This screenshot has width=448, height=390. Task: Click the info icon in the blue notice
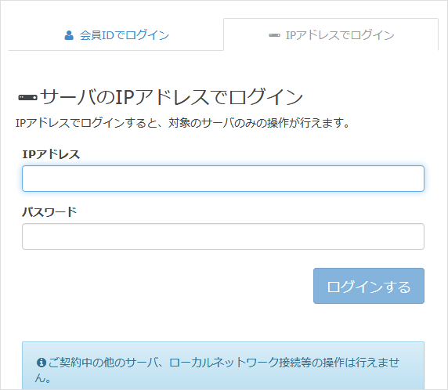[x=42, y=363]
